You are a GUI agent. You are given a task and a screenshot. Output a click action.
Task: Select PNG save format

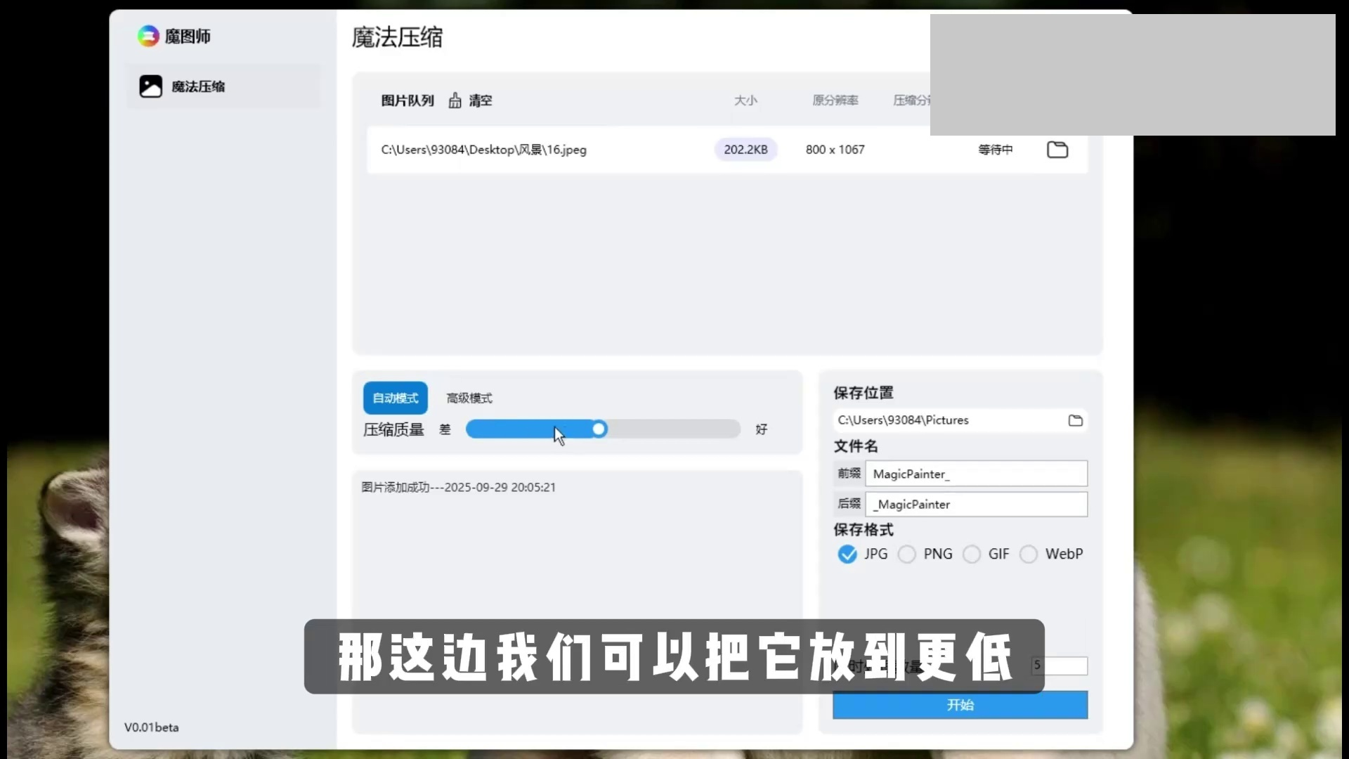[907, 554]
